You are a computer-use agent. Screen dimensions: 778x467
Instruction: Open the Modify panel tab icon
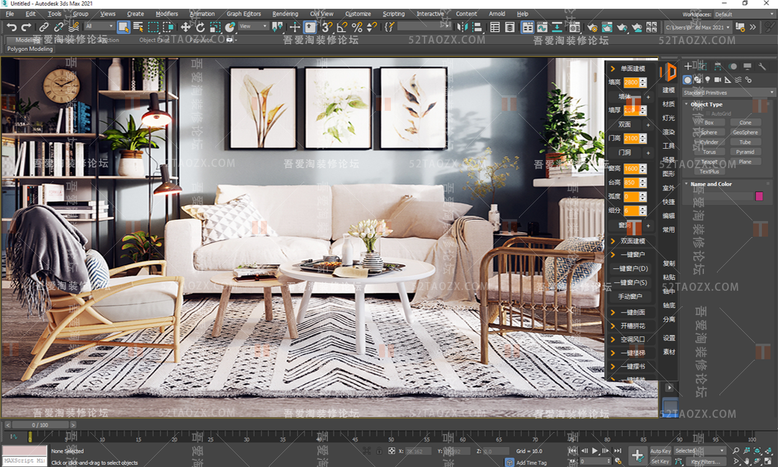703,66
